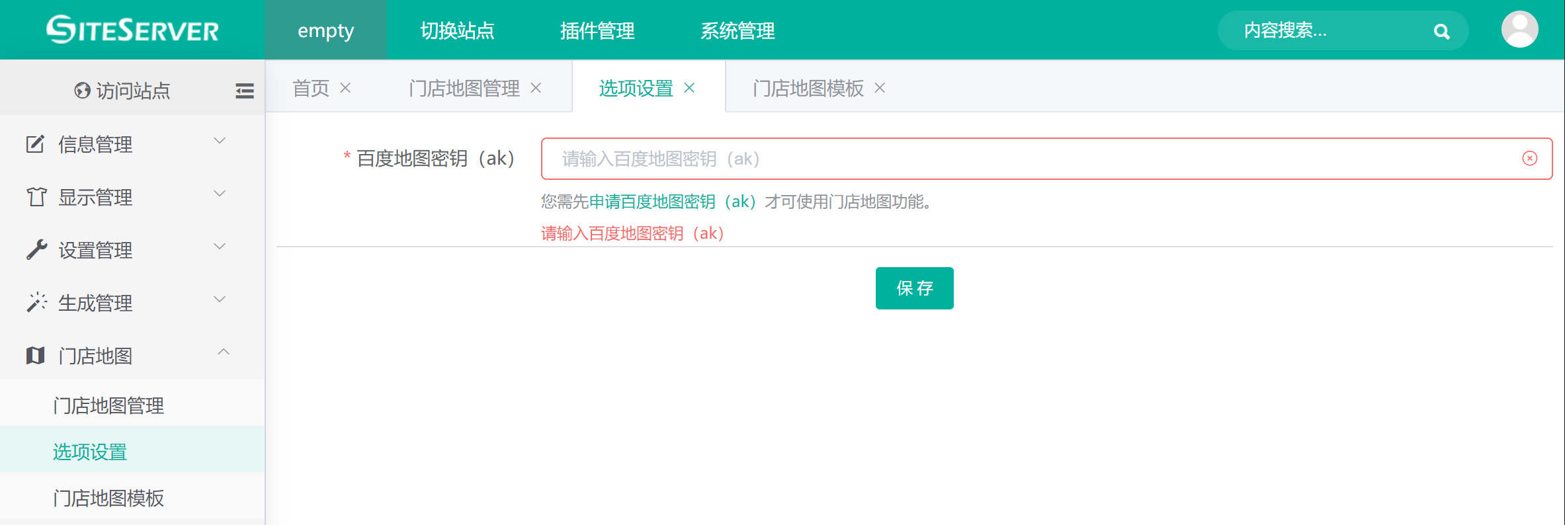Click the SiteServer logo
Screen dimensions: 1565x525
pos(132,30)
